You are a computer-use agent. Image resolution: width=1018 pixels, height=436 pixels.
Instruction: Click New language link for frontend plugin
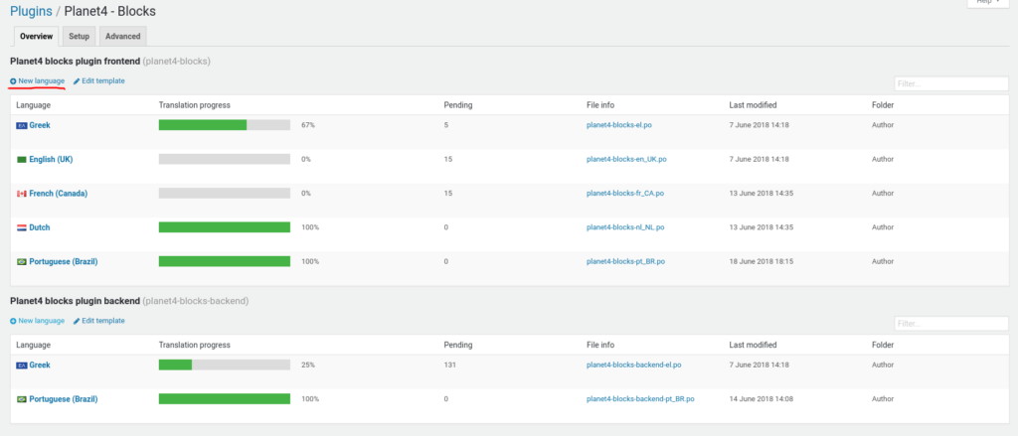[37, 81]
